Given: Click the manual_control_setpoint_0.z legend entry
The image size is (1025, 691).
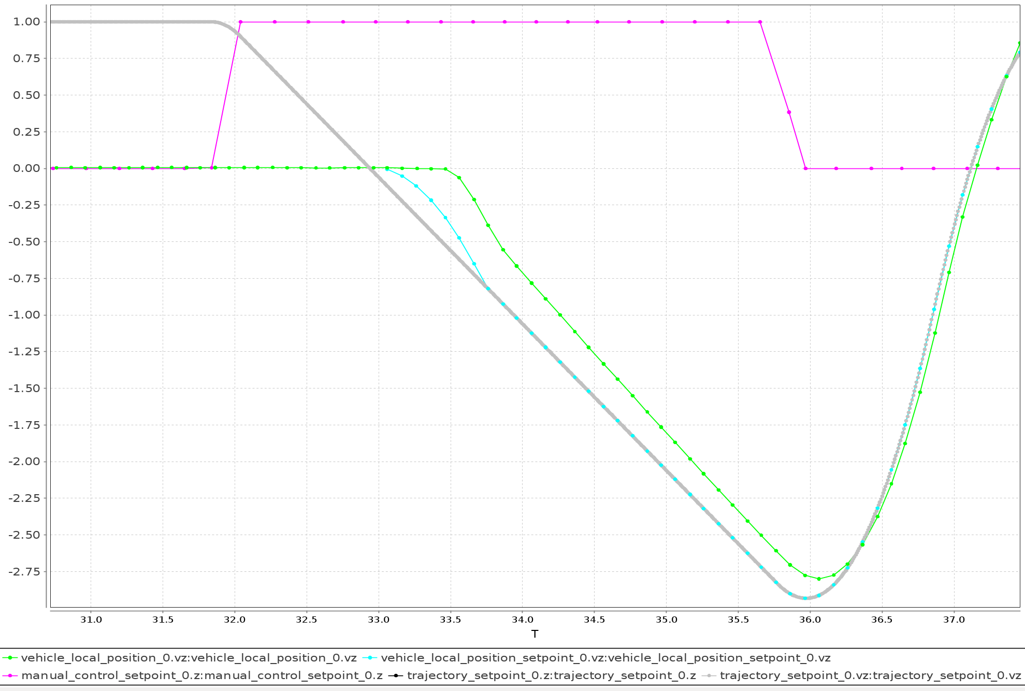Looking at the screenshot, I should (x=193, y=675).
